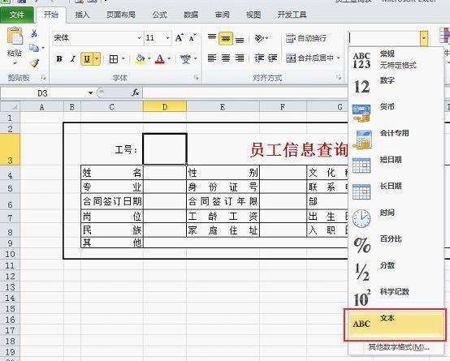Switch to the 开发工具 Developer tab
Screen dimensions: 450x361
[292, 15]
